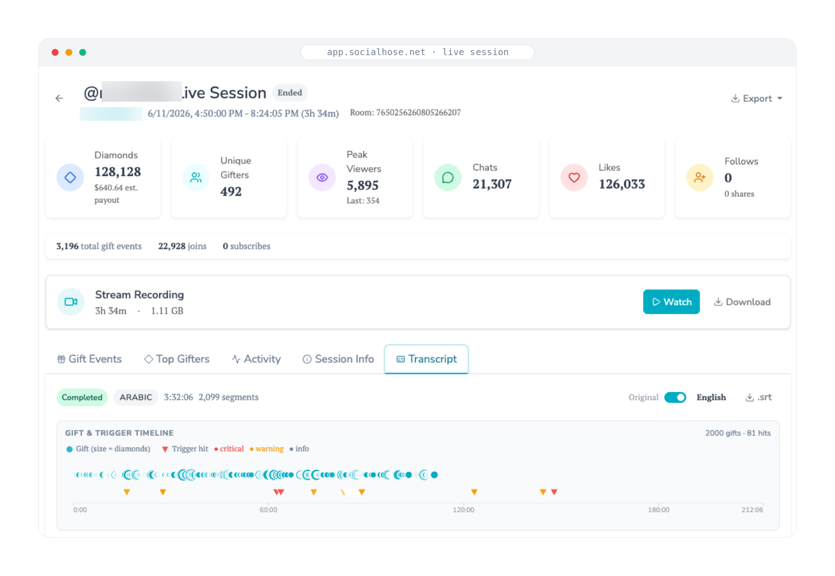Viewport: 835px width, 576px height.
Task: Click the Unique Gifters people icon
Action: click(196, 177)
